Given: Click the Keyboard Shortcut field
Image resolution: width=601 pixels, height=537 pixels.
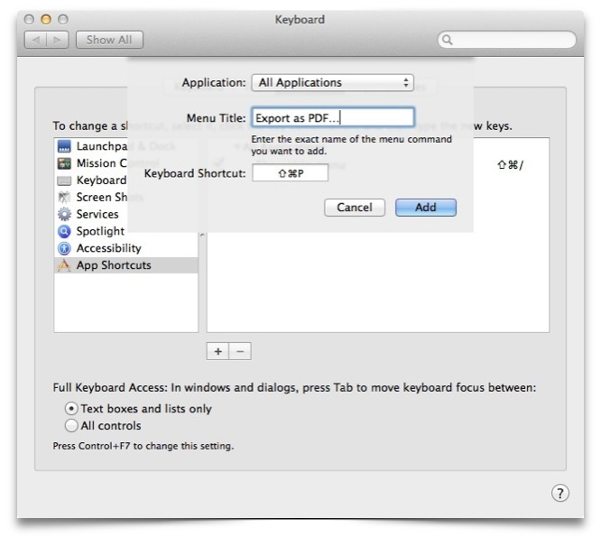Looking at the screenshot, I should [291, 173].
